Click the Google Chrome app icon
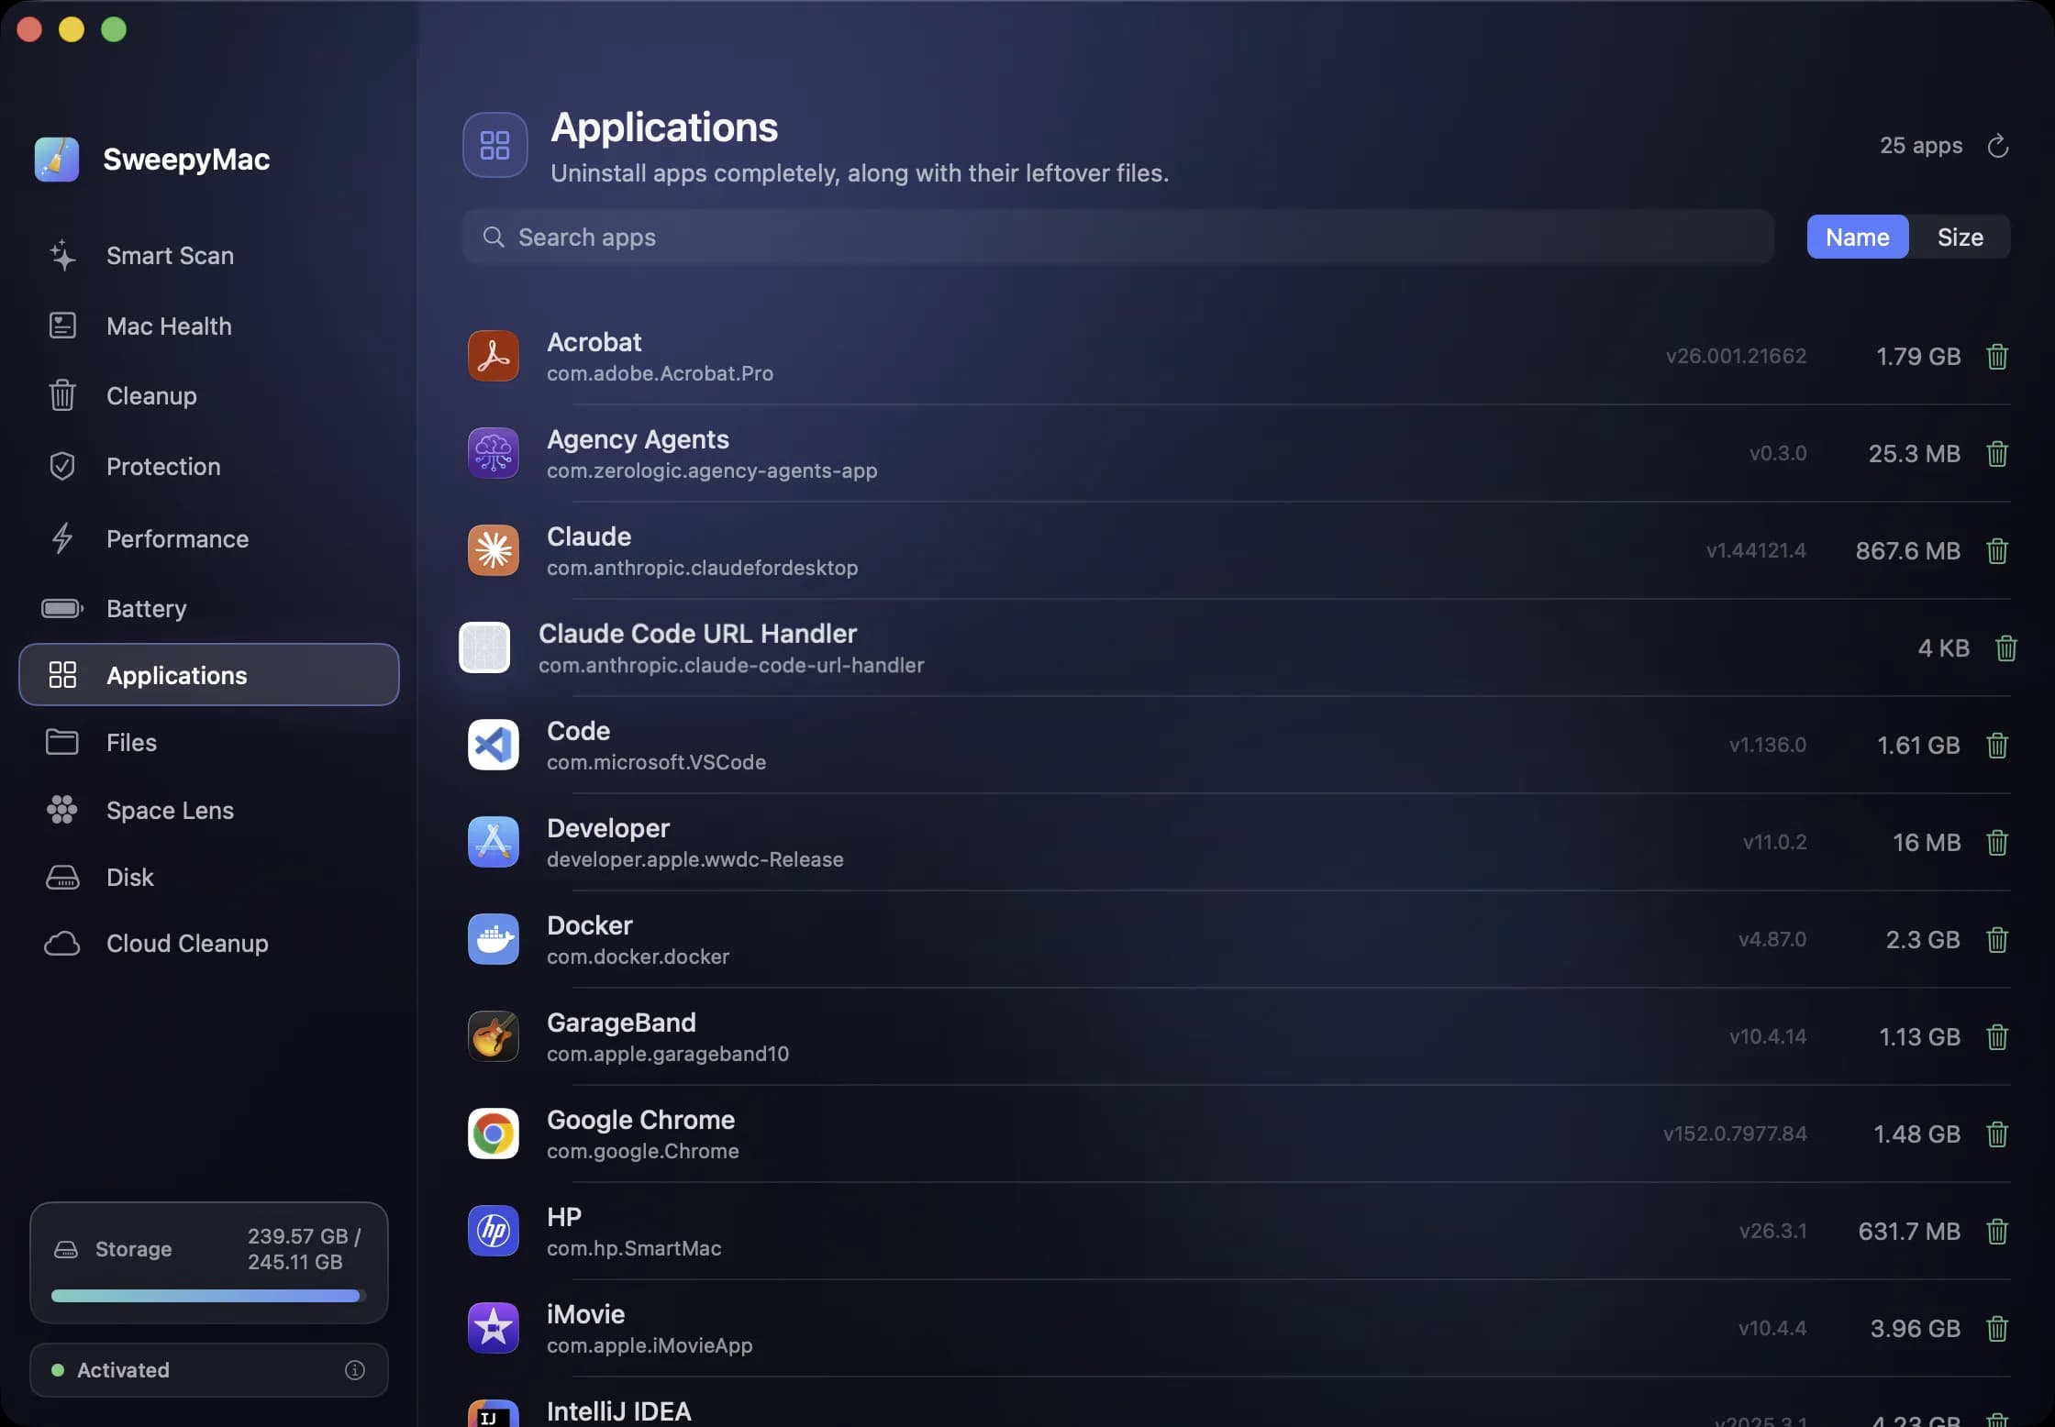 494,1134
